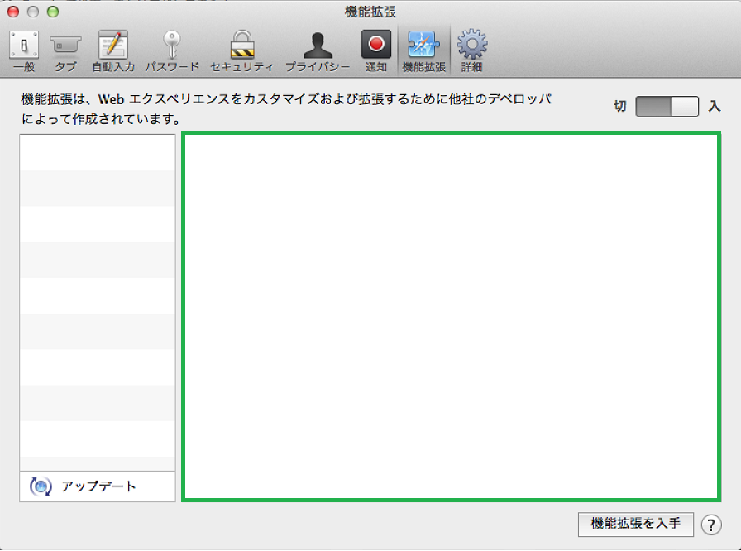Minimize the preferences window with yellow button
This screenshot has height=551, width=741.
[x=33, y=12]
